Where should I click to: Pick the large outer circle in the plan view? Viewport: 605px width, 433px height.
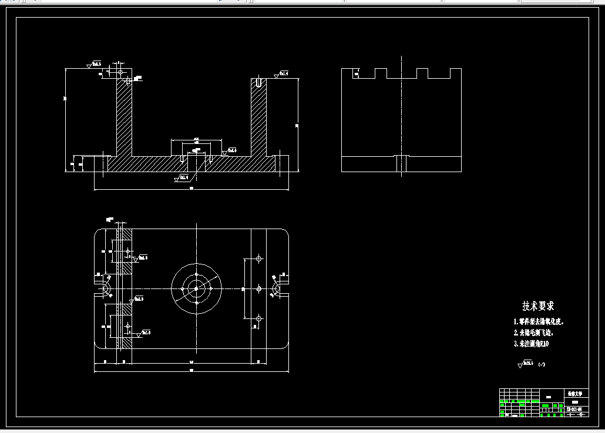(196, 288)
